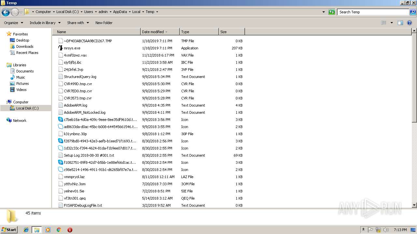
Task: Select Skype icon file c7beb18a-4d0a
Action: point(60,120)
